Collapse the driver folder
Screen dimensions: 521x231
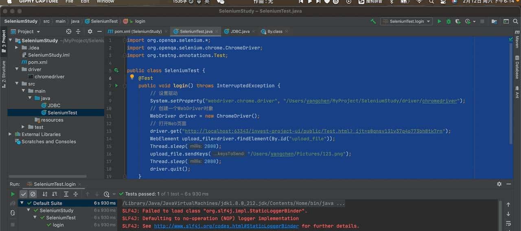(x=17, y=69)
